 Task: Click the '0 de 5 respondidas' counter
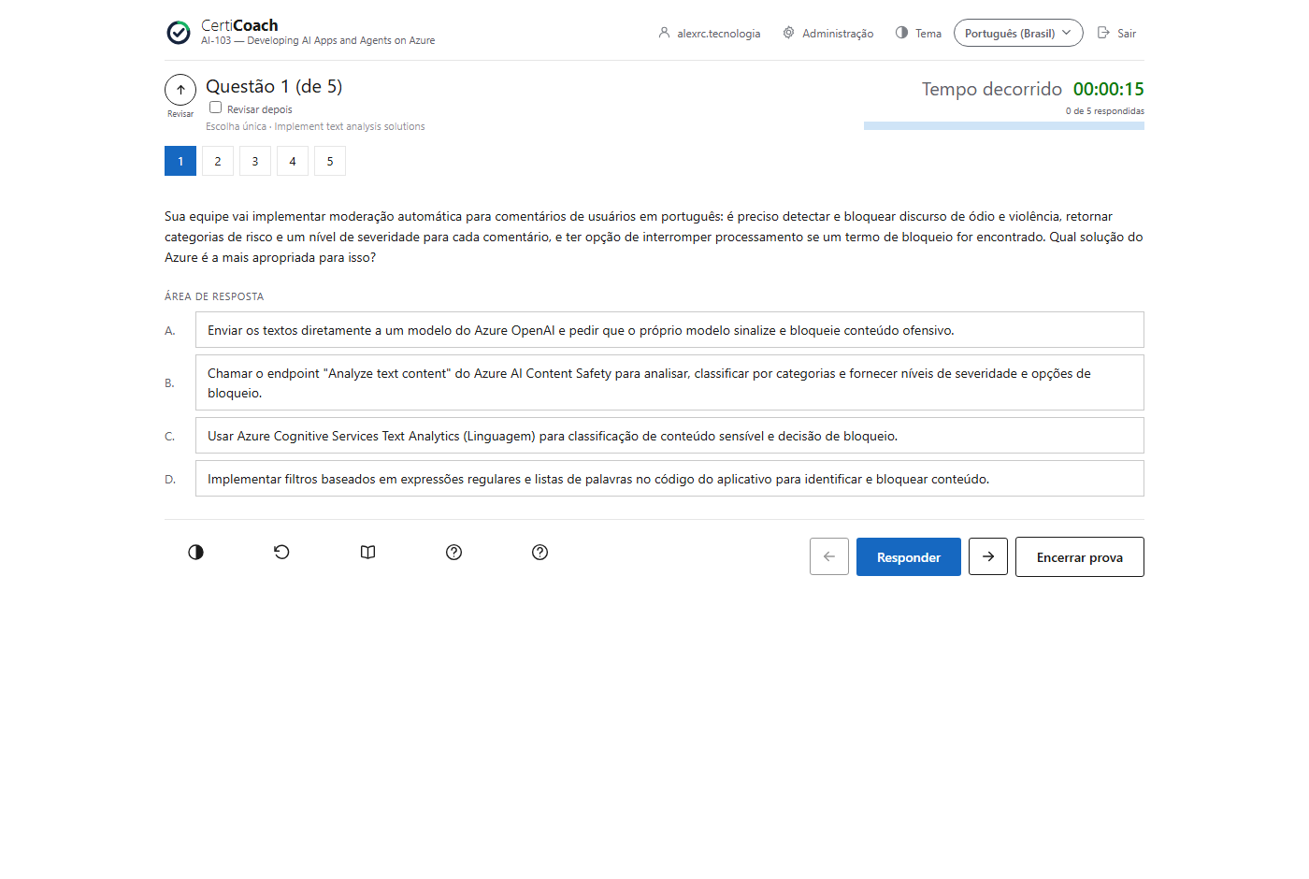point(1105,111)
